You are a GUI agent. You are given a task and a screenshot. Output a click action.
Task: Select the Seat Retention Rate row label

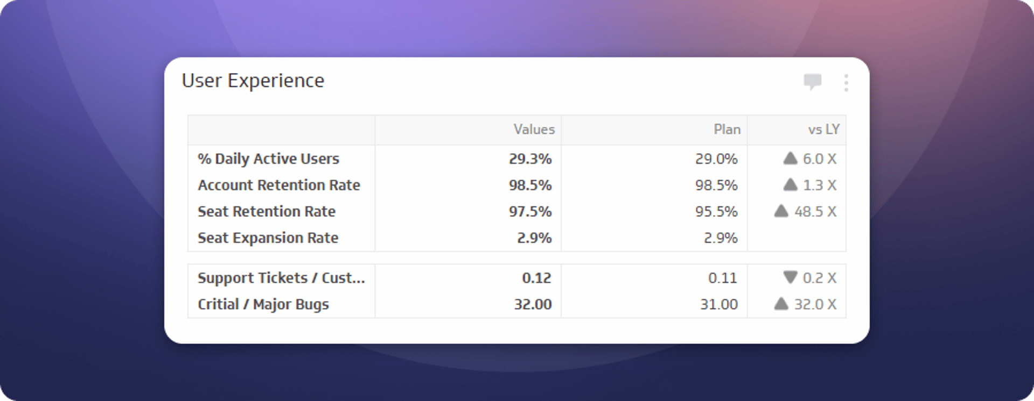tap(267, 211)
